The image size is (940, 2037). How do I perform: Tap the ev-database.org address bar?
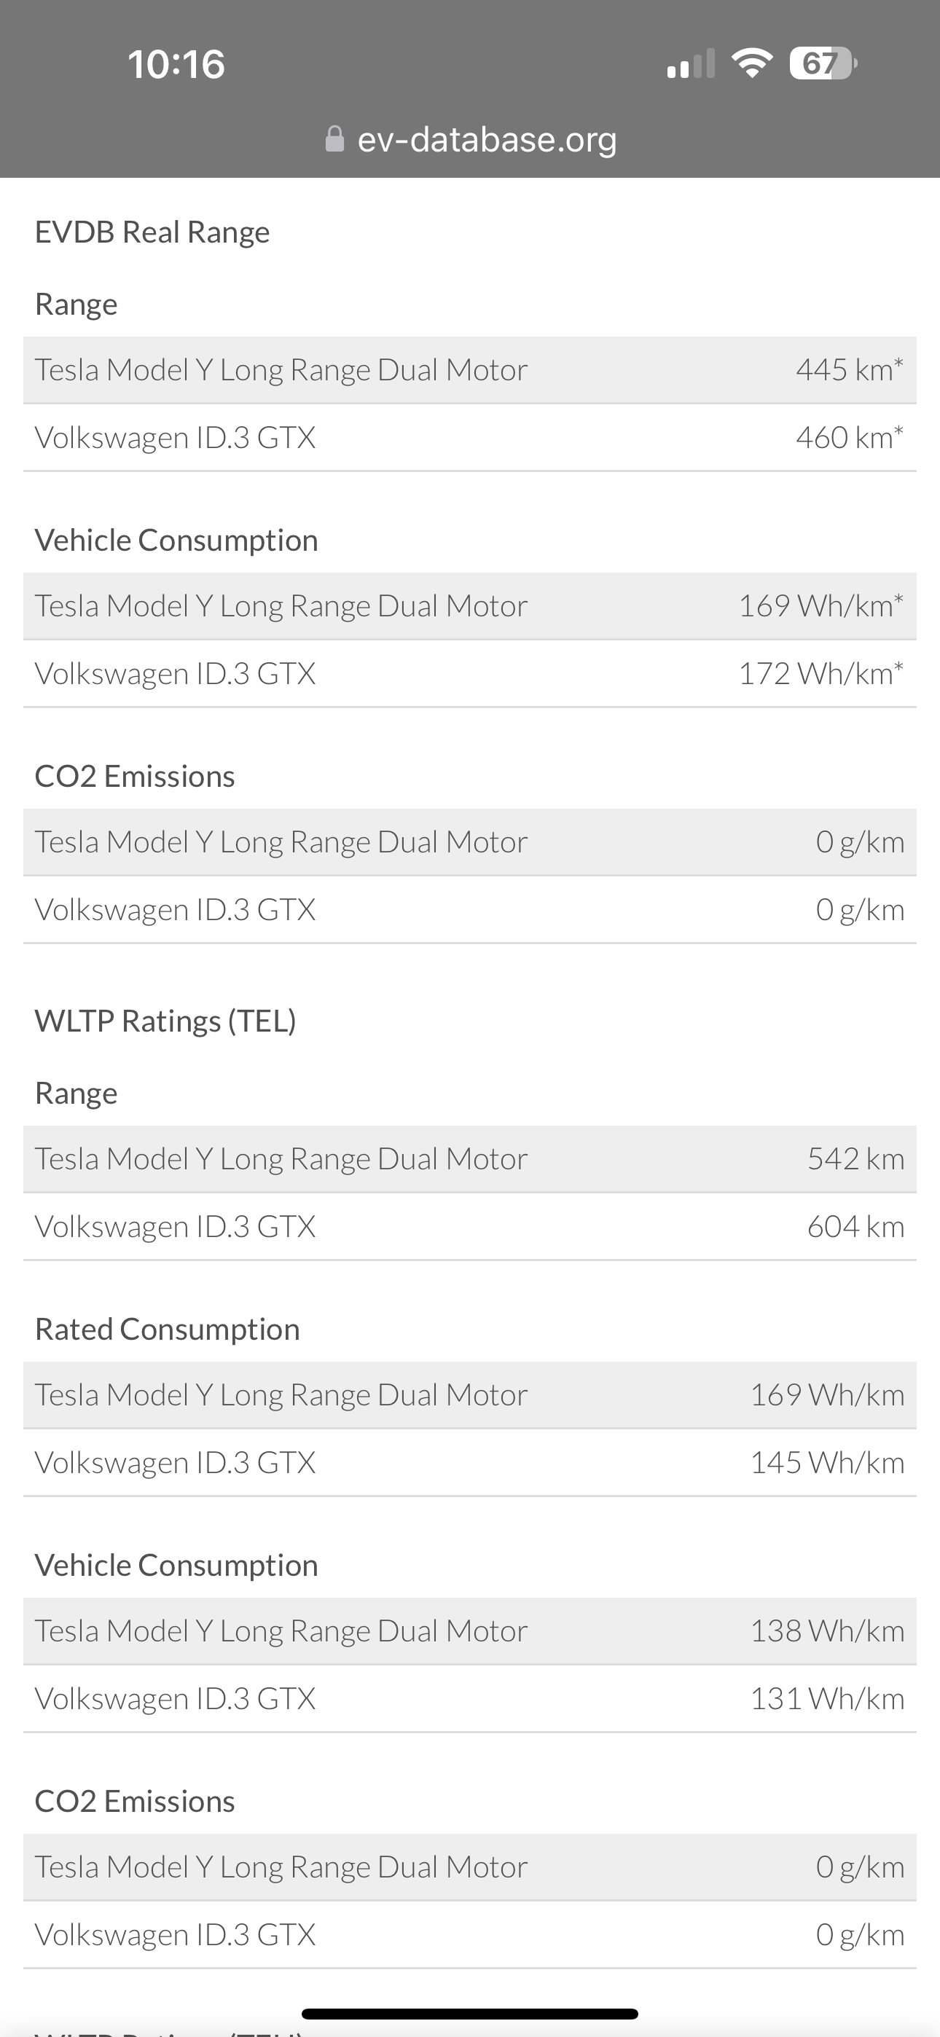point(486,139)
